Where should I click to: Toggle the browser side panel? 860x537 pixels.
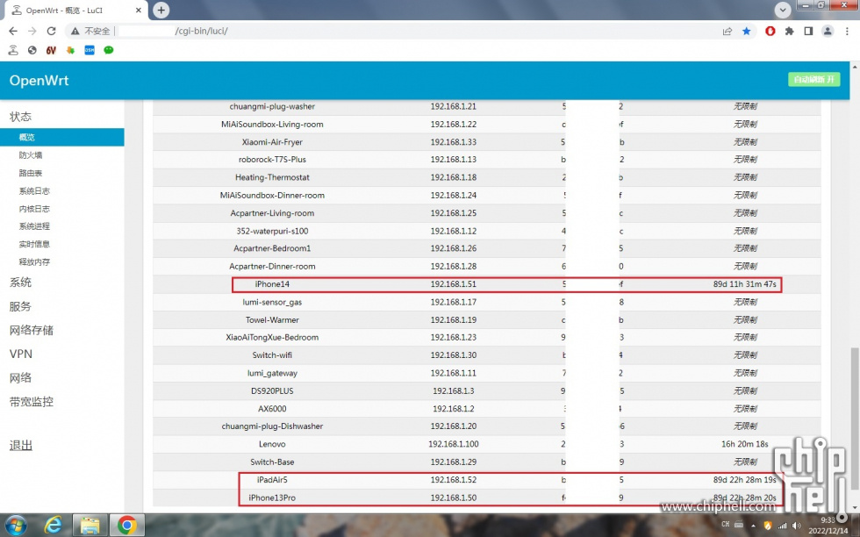pos(808,32)
